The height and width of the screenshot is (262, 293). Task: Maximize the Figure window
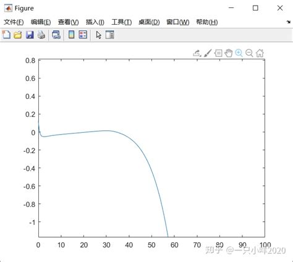point(255,8)
